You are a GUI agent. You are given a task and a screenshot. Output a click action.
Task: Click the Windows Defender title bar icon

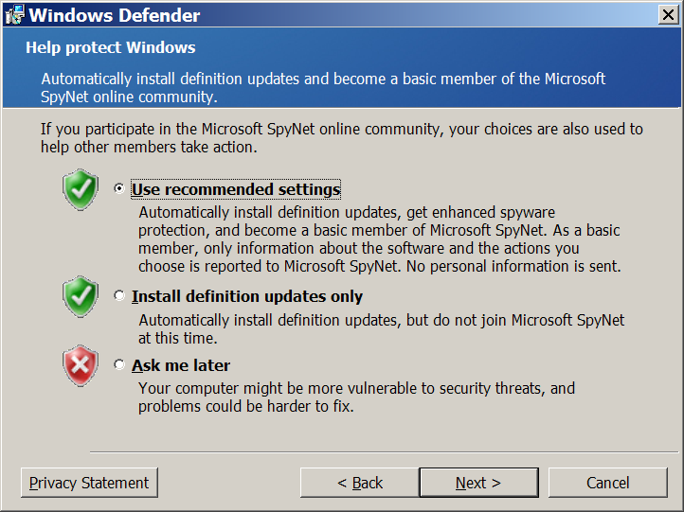tap(15, 15)
